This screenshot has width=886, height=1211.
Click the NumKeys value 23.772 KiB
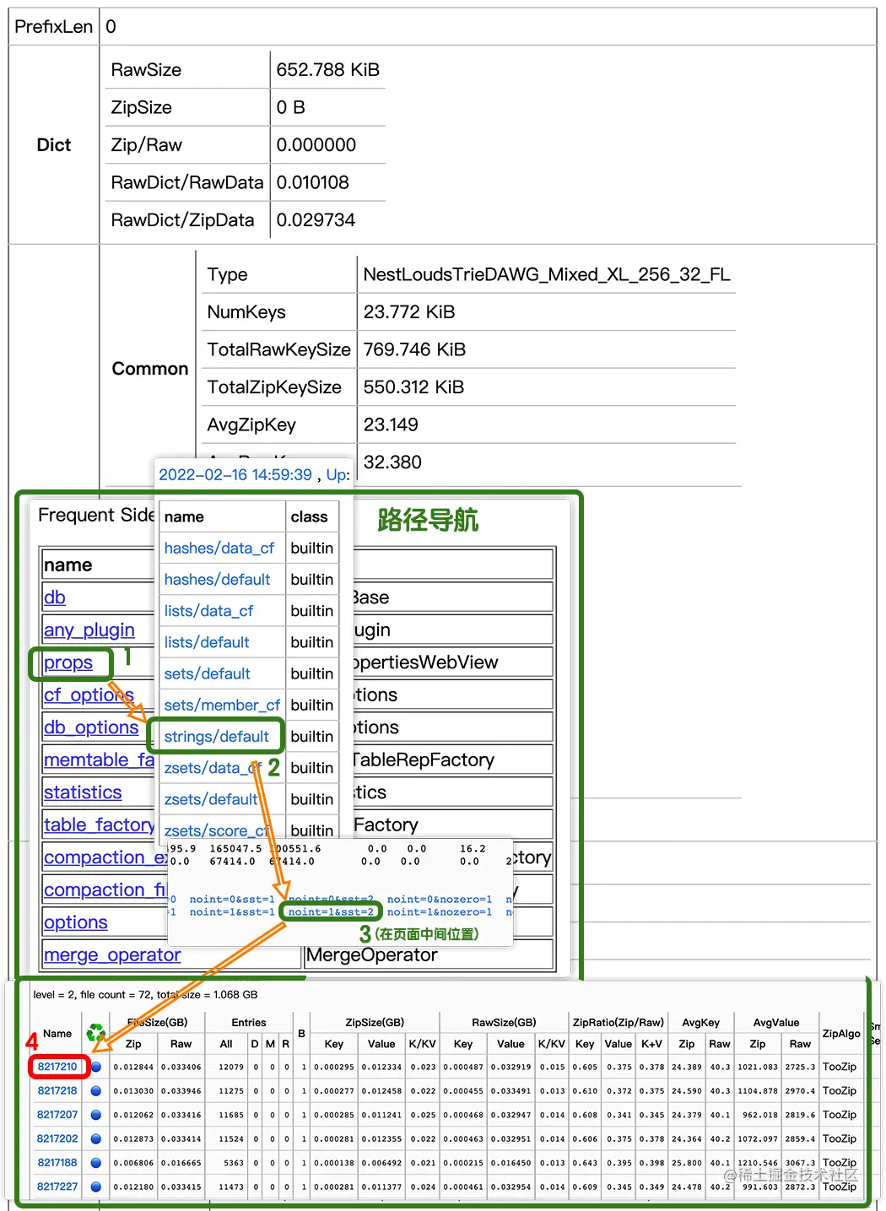[409, 312]
